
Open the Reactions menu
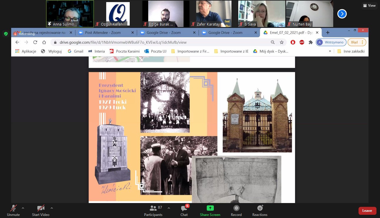tap(260, 210)
